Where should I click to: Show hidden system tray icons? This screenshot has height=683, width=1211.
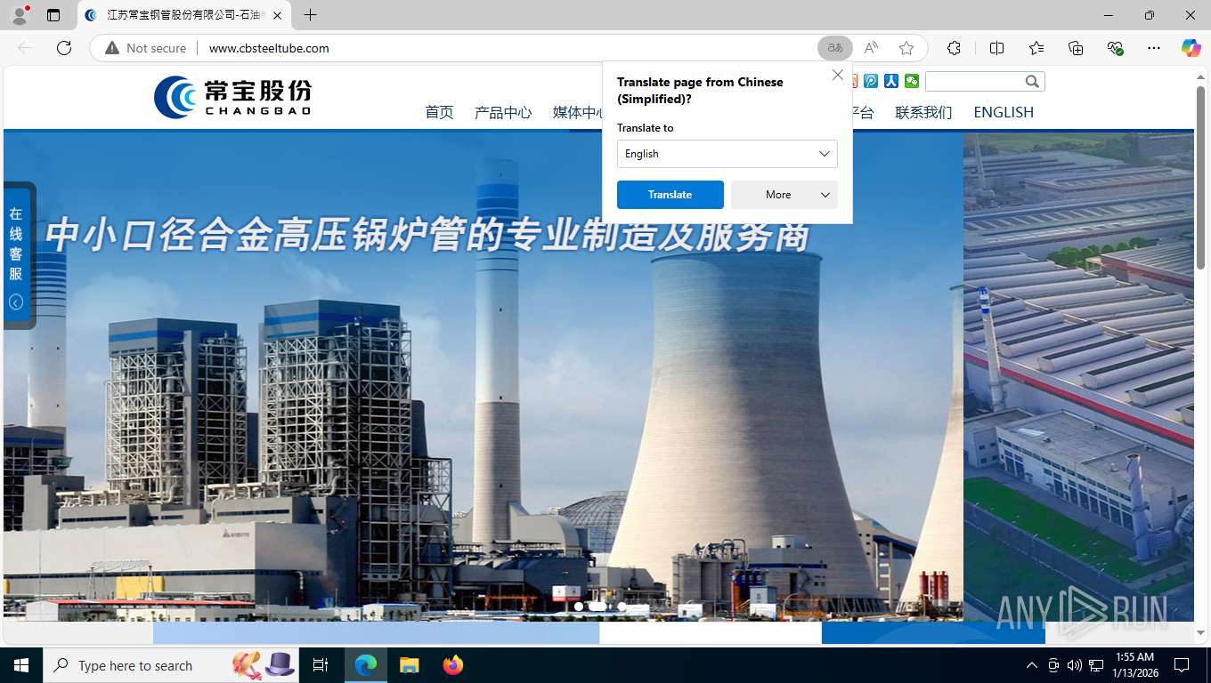[x=1031, y=665]
